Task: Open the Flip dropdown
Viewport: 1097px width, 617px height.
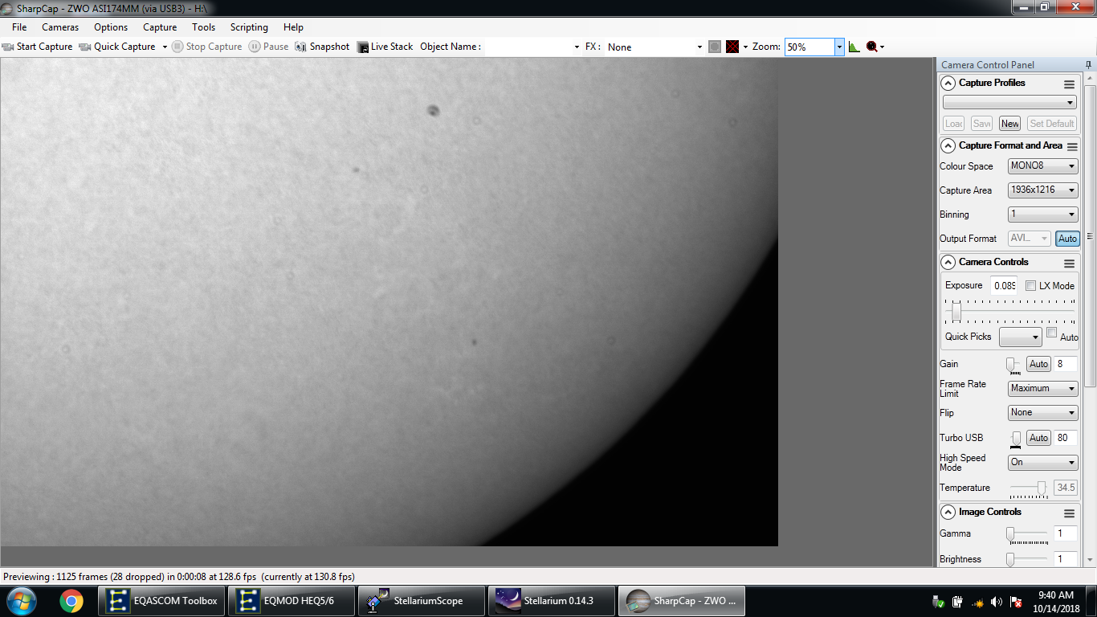Action: click(x=1042, y=413)
